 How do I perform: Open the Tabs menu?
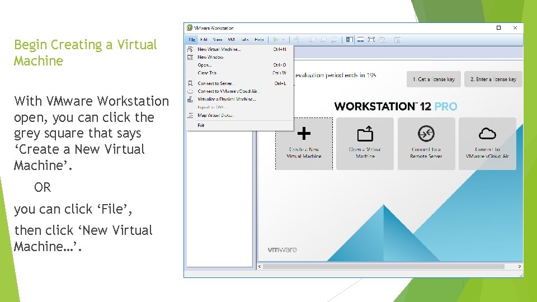244,40
